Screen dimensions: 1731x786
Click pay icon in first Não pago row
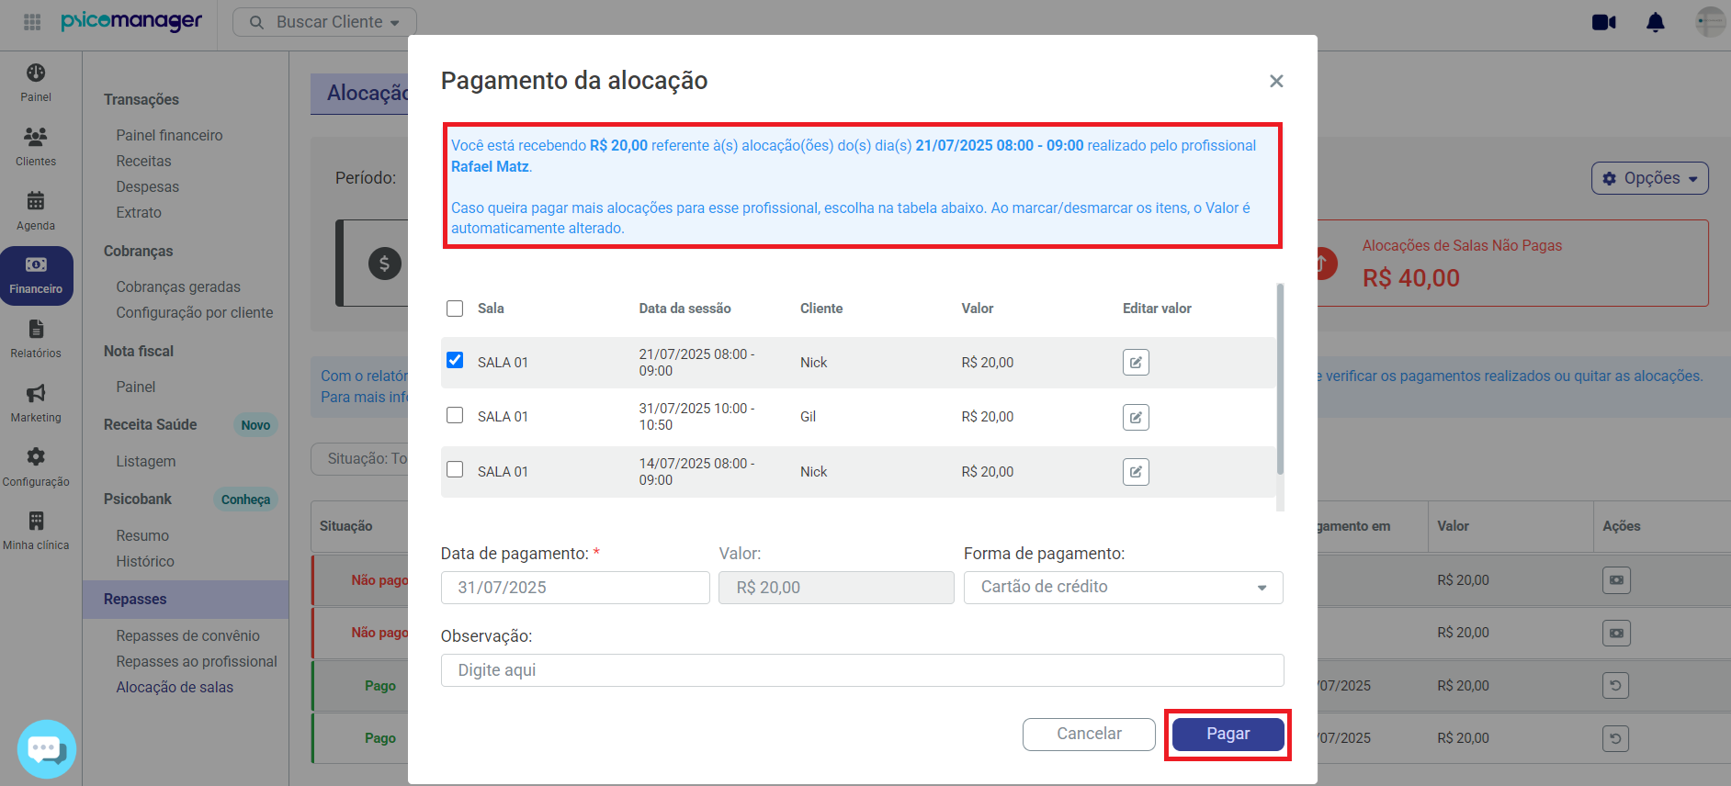click(1616, 580)
